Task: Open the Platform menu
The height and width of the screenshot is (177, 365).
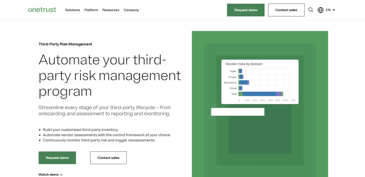Action: coord(91,10)
